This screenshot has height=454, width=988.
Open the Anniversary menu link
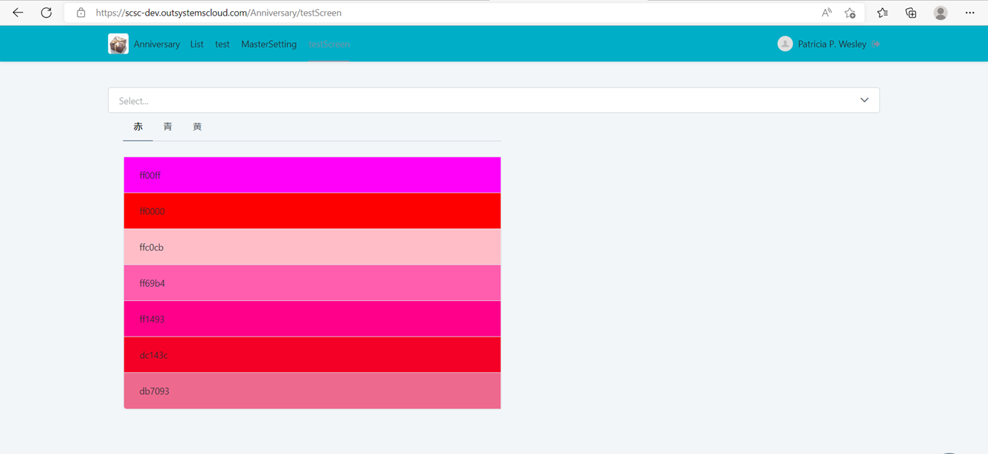[x=157, y=45]
